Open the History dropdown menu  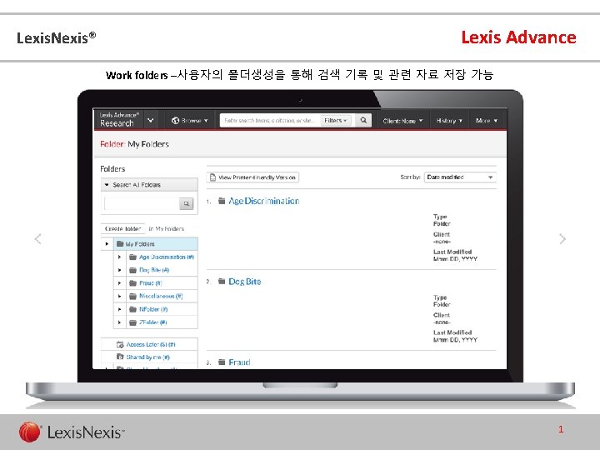[449, 121]
